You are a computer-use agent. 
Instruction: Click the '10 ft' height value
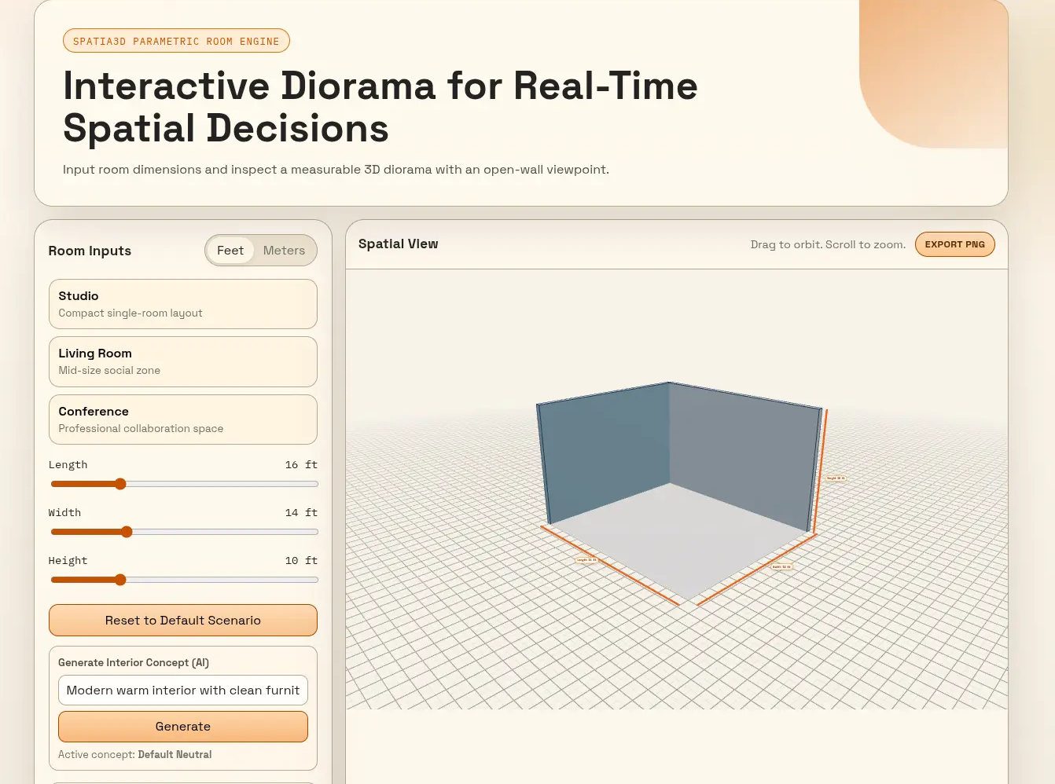[301, 561]
